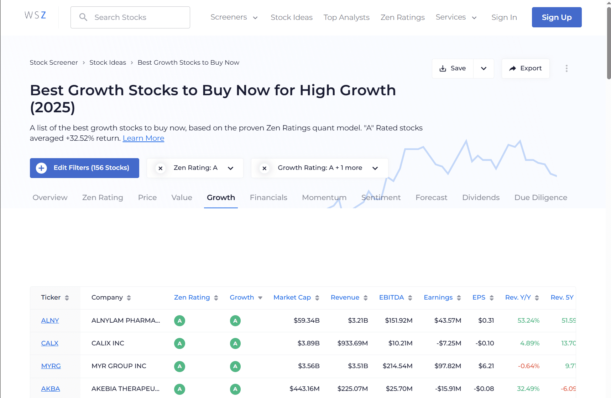Sort the table by Market Cap
The height and width of the screenshot is (398, 611).
317,297
